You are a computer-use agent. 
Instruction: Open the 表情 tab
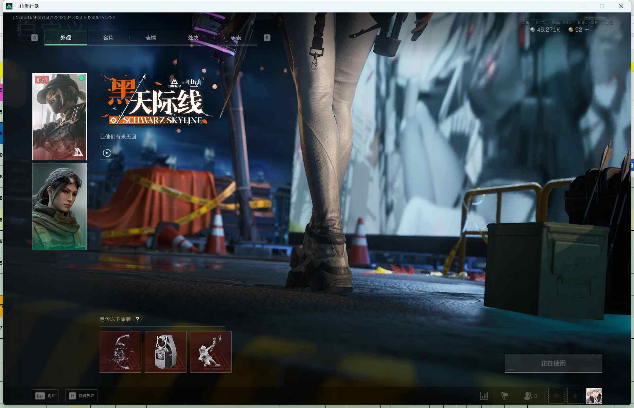pos(150,38)
